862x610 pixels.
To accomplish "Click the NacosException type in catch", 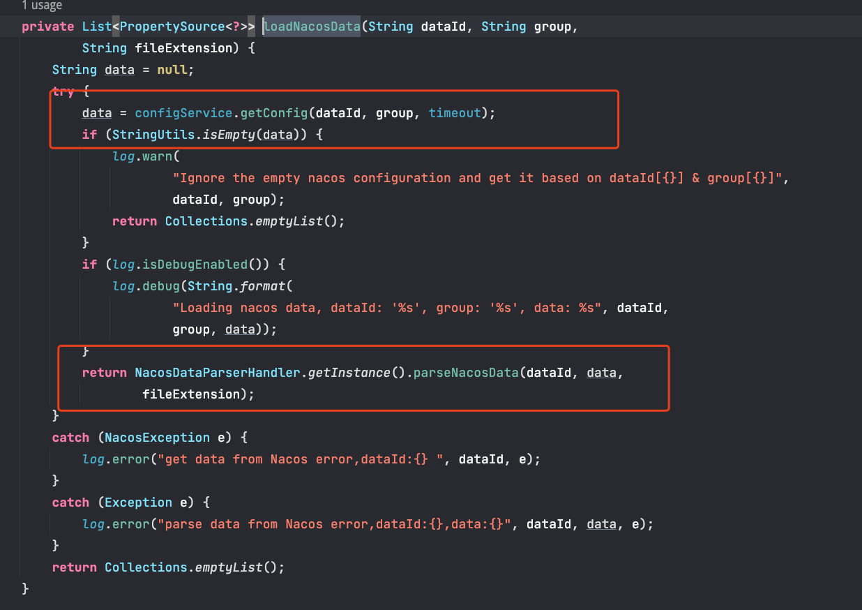I will coord(157,438).
